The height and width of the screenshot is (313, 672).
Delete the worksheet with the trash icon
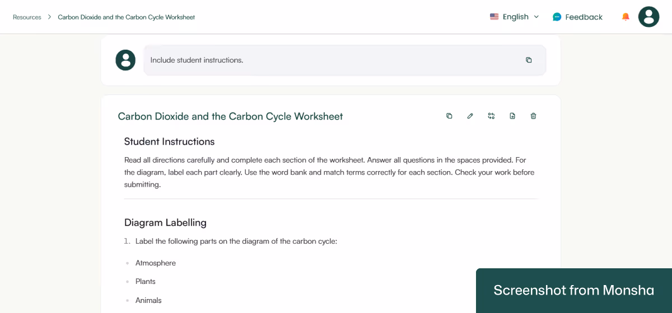click(533, 116)
